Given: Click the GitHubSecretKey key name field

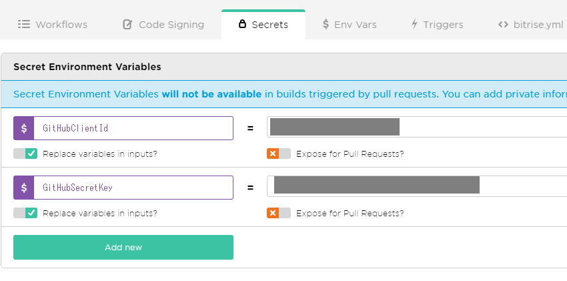Looking at the screenshot, I should click(133, 188).
